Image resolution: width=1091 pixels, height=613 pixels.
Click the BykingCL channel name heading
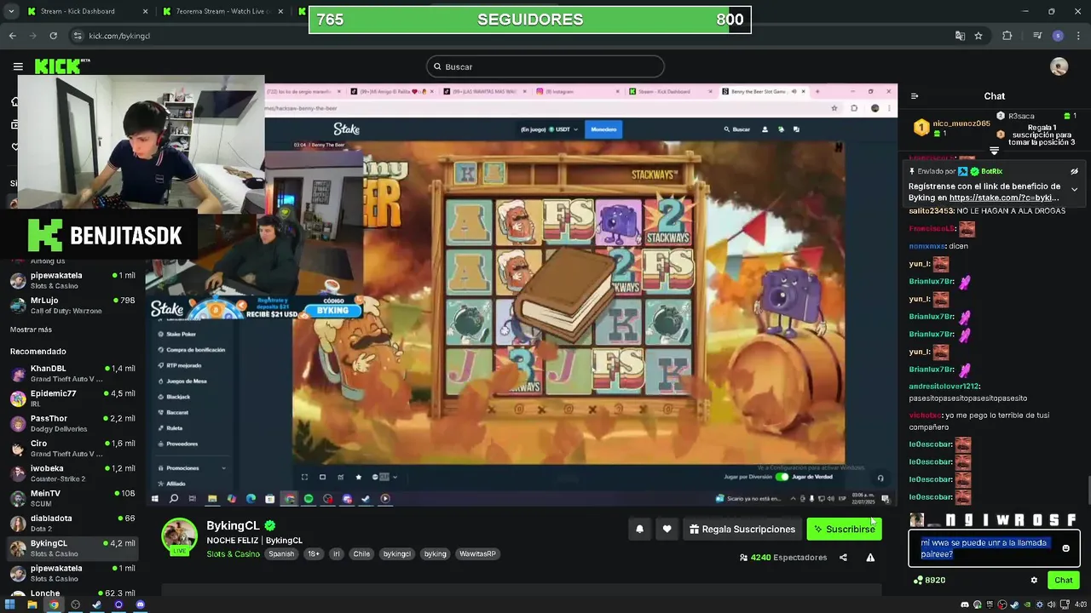pyautogui.click(x=233, y=525)
